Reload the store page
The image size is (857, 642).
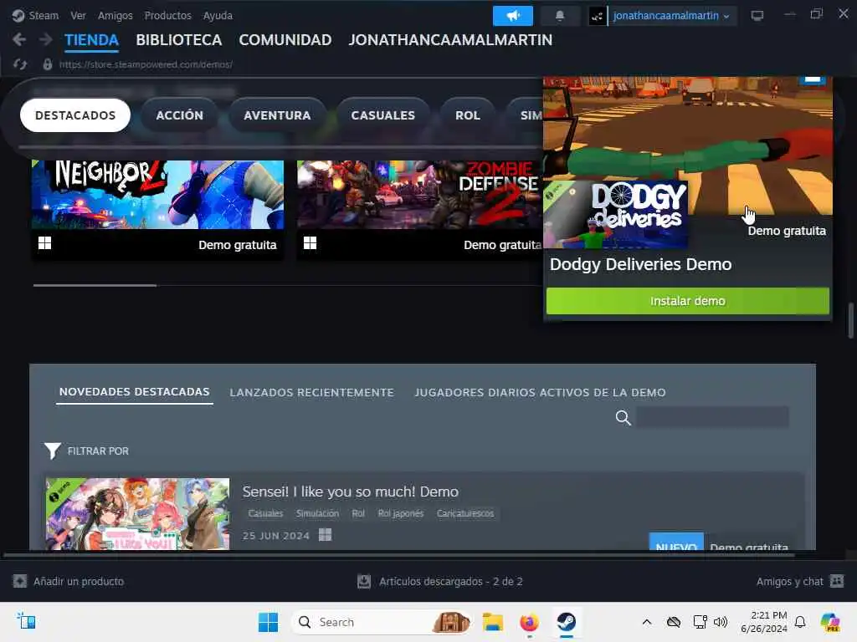[x=20, y=64]
